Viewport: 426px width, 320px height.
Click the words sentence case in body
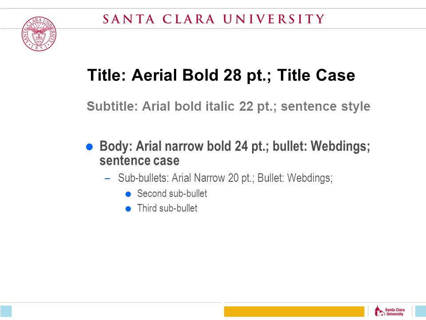139,160
